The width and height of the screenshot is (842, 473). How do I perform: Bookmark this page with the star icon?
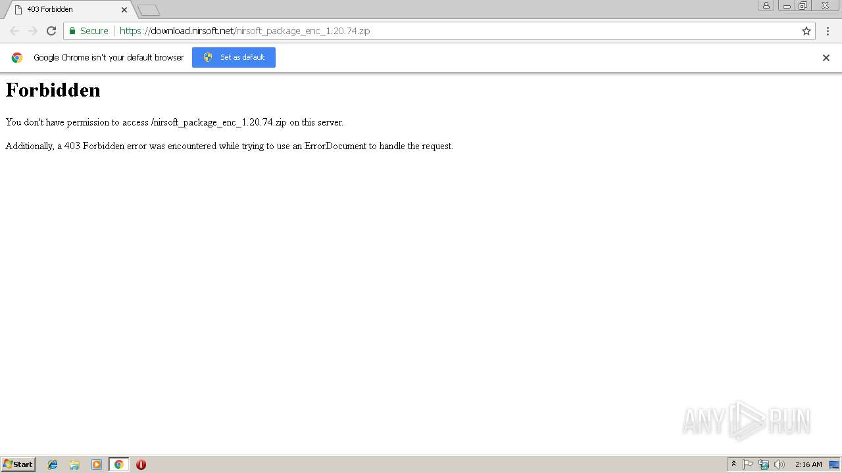pos(806,31)
